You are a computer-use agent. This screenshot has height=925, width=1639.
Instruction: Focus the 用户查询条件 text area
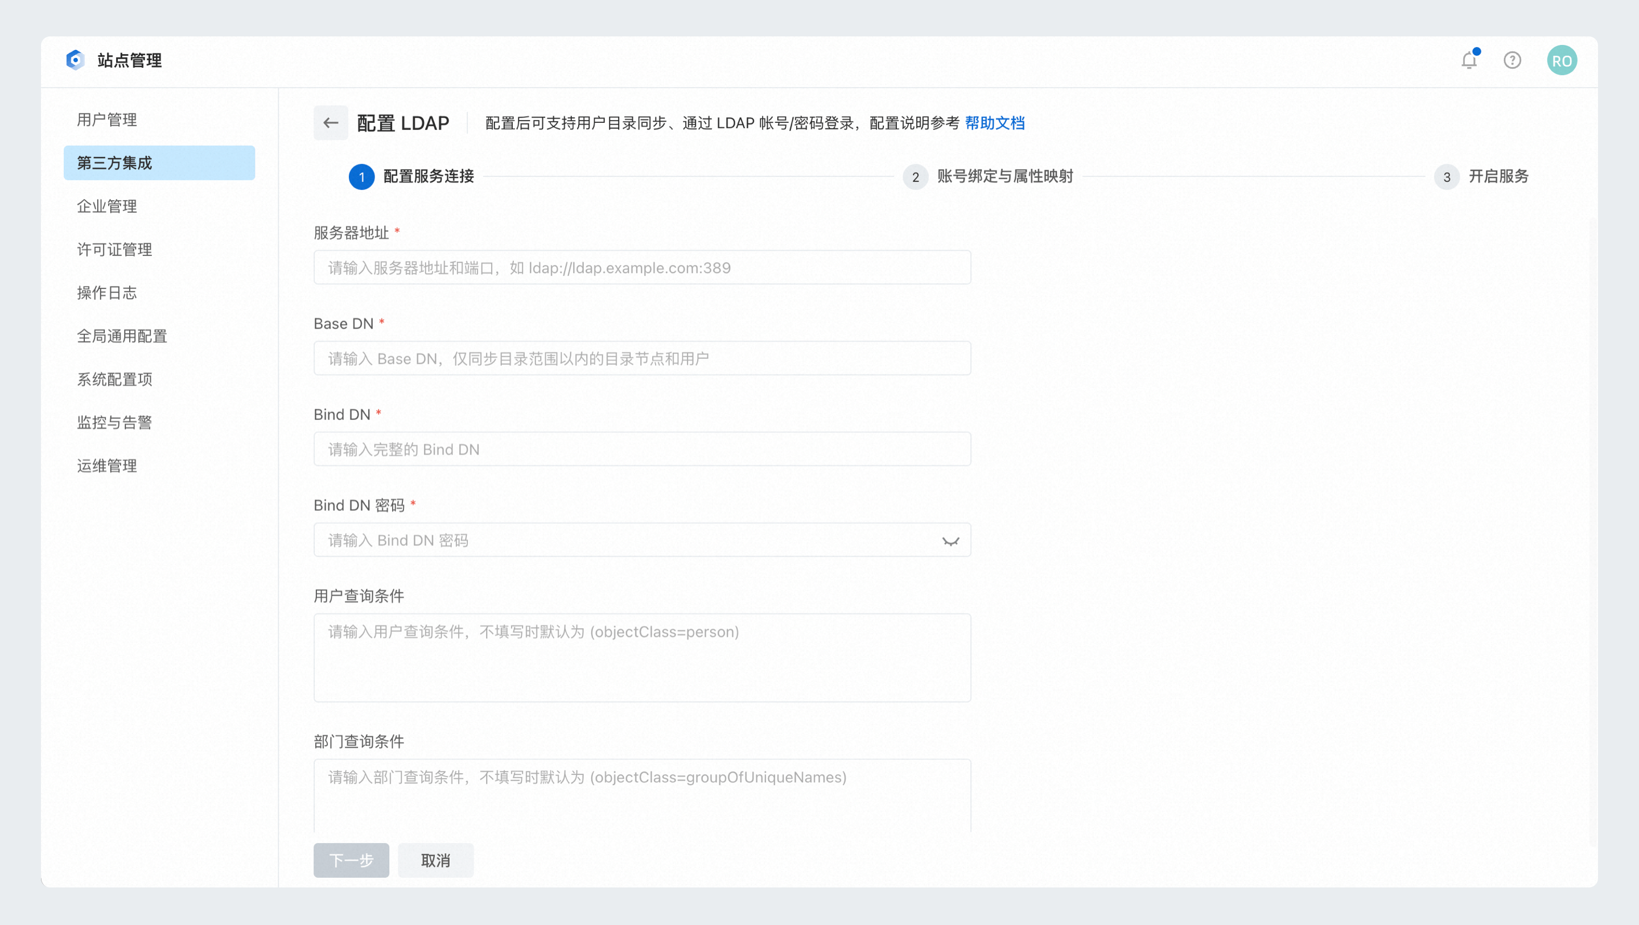pos(642,658)
